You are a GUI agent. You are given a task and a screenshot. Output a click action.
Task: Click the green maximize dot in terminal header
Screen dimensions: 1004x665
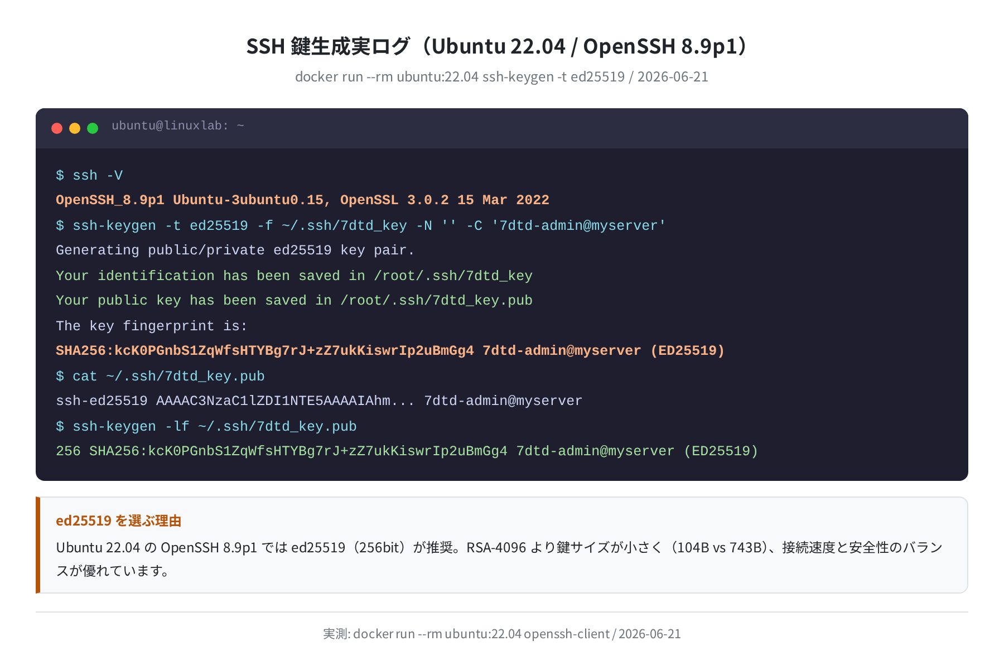93,128
